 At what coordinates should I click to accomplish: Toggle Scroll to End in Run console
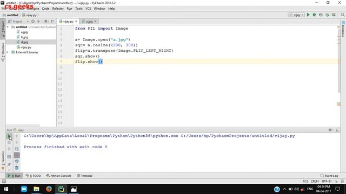(17, 155)
